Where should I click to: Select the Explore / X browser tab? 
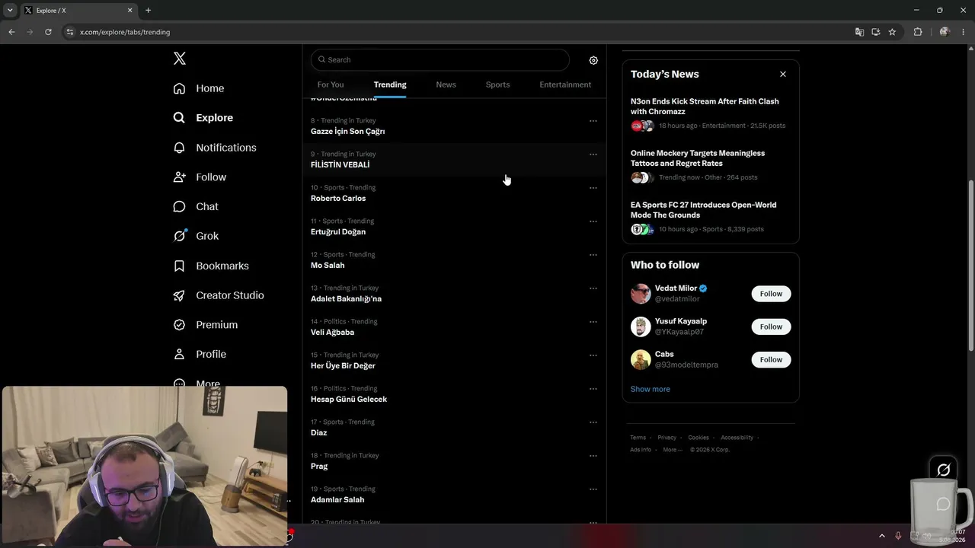pyautogui.click(x=78, y=11)
